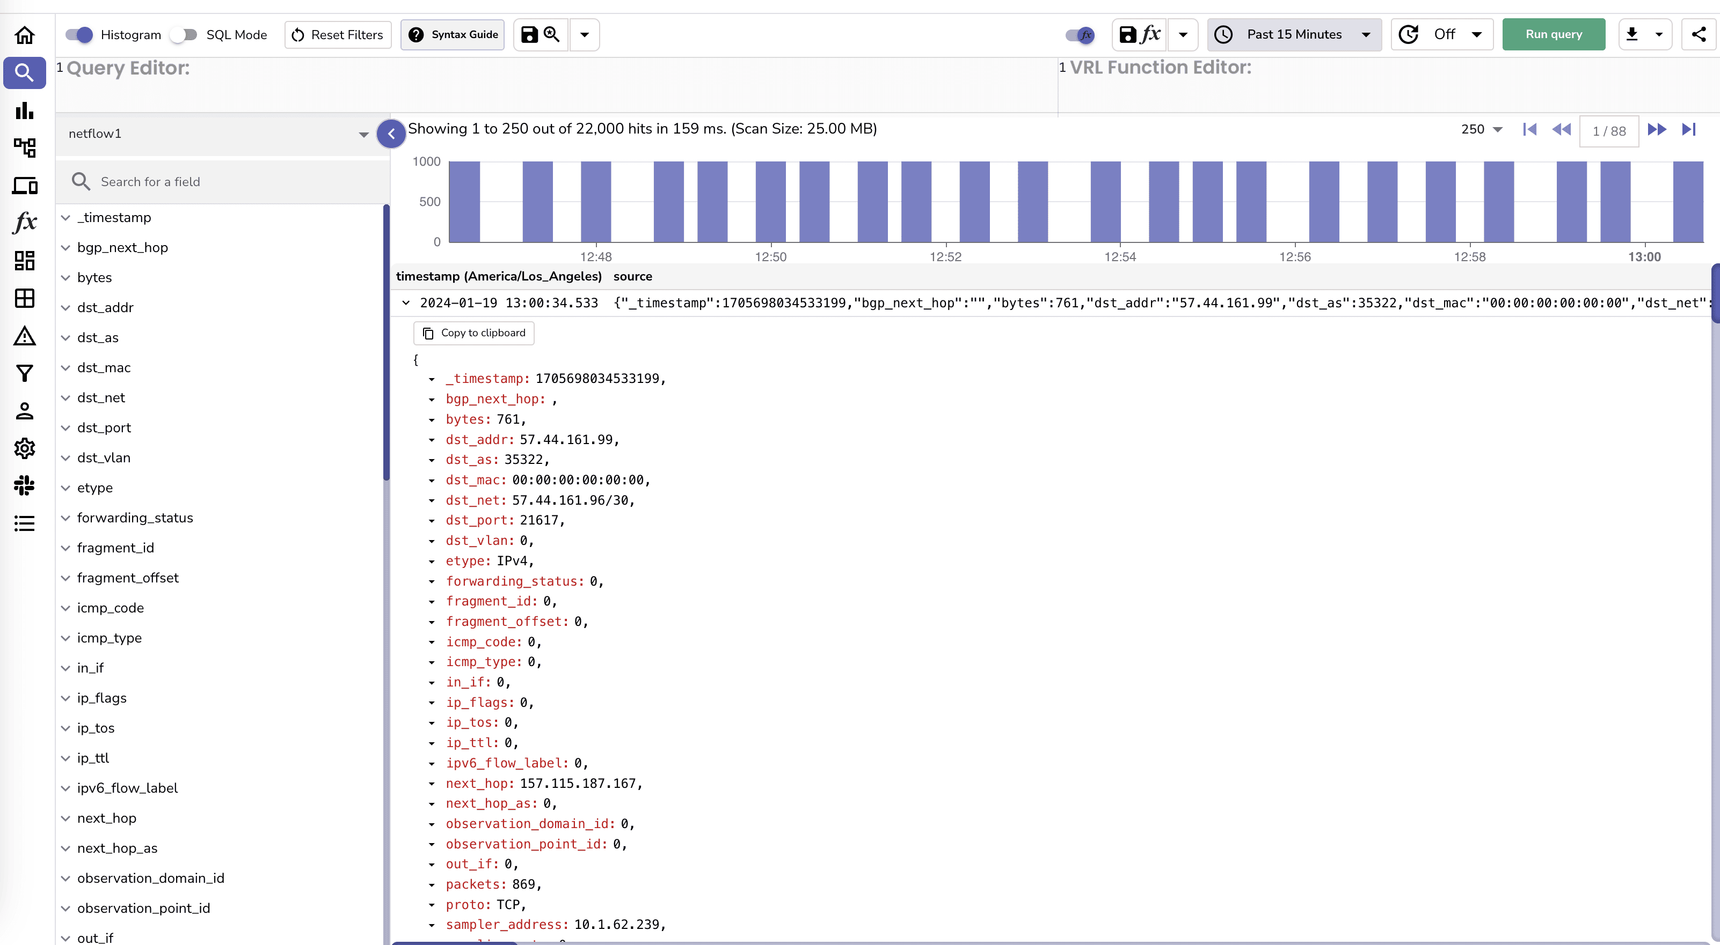The width and height of the screenshot is (1720, 945).
Task: Click the Run query button
Action: [x=1553, y=35]
